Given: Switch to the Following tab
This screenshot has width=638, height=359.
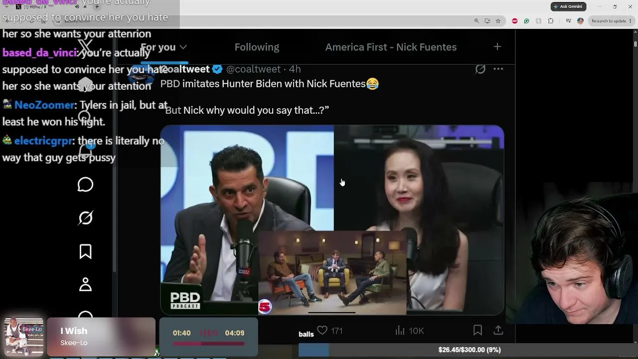Looking at the screenshot, I should coord(257,47).
